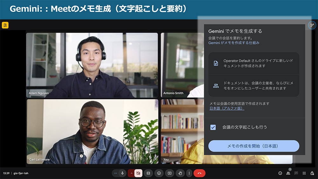Mute the microphone

122,173
